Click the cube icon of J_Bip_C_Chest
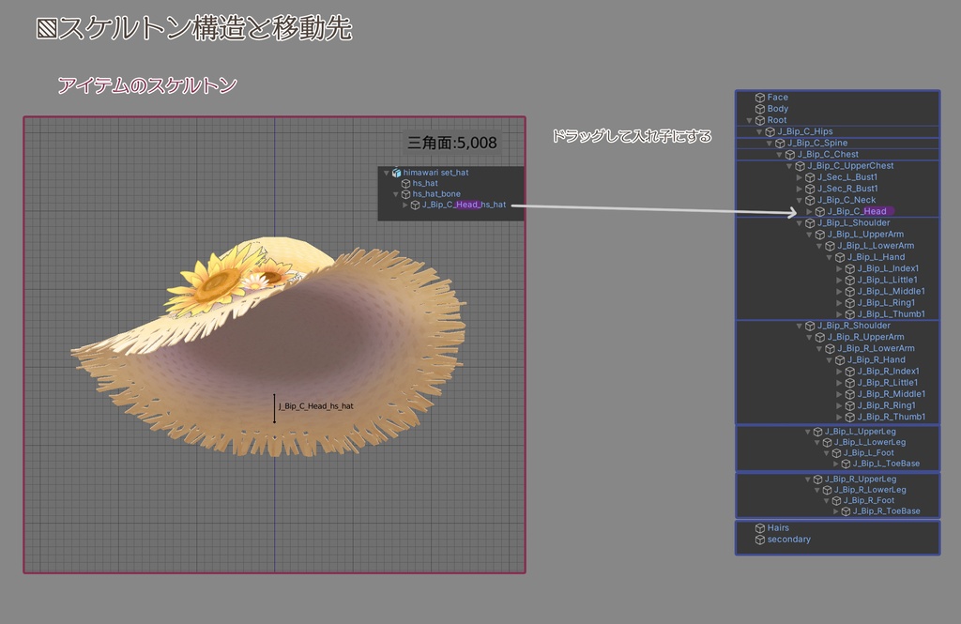 [x=790, y=155]
